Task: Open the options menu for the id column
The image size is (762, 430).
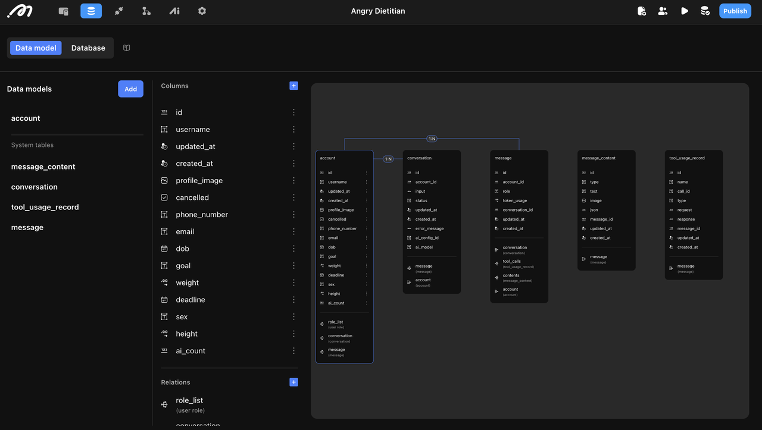Action: [x=293, y=112]
